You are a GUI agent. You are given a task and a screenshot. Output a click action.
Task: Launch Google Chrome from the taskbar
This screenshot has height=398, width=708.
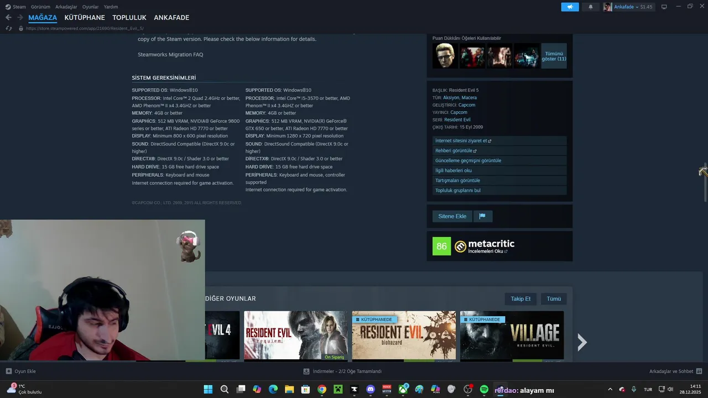321,389
